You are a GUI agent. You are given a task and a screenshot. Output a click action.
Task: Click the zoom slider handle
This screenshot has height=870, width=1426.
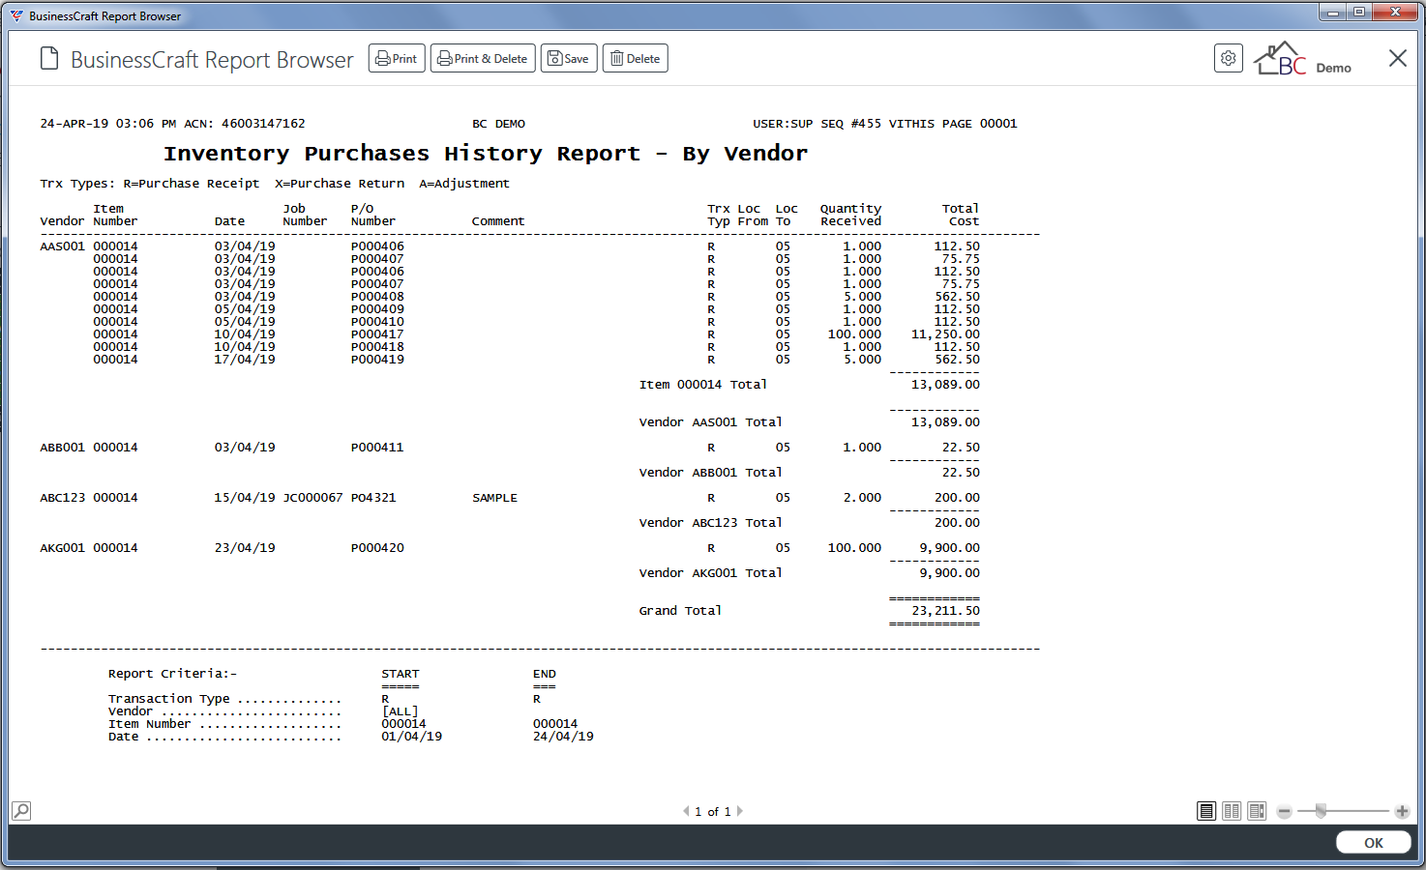point(1321,811)
